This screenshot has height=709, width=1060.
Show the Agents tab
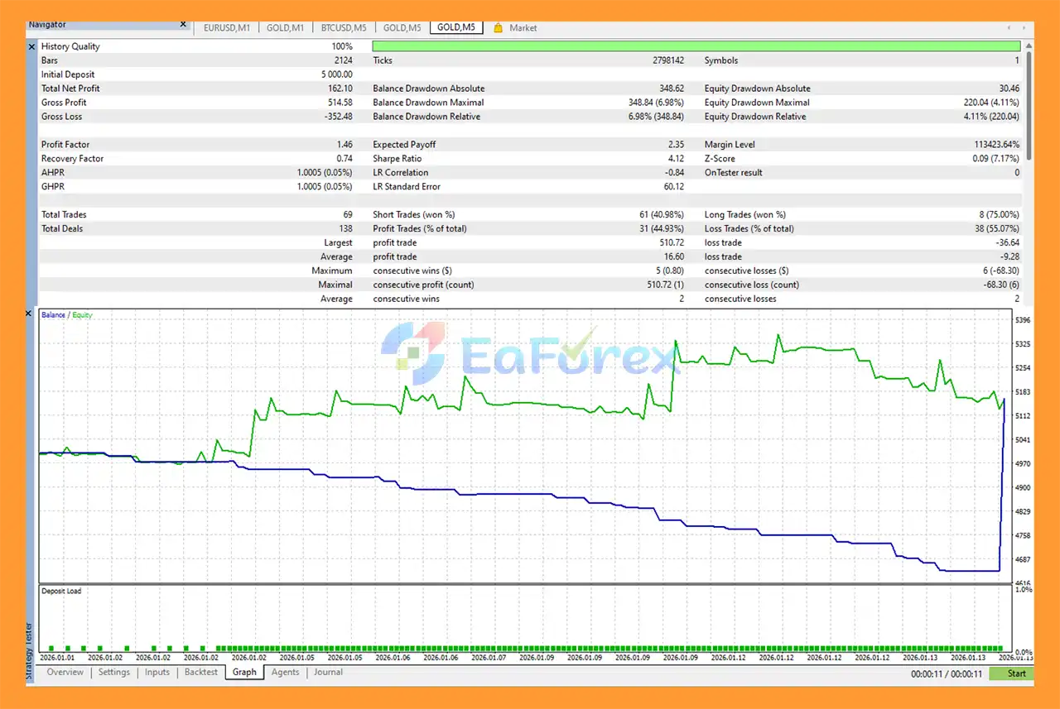pyautogui.click(x=286, y=672)
